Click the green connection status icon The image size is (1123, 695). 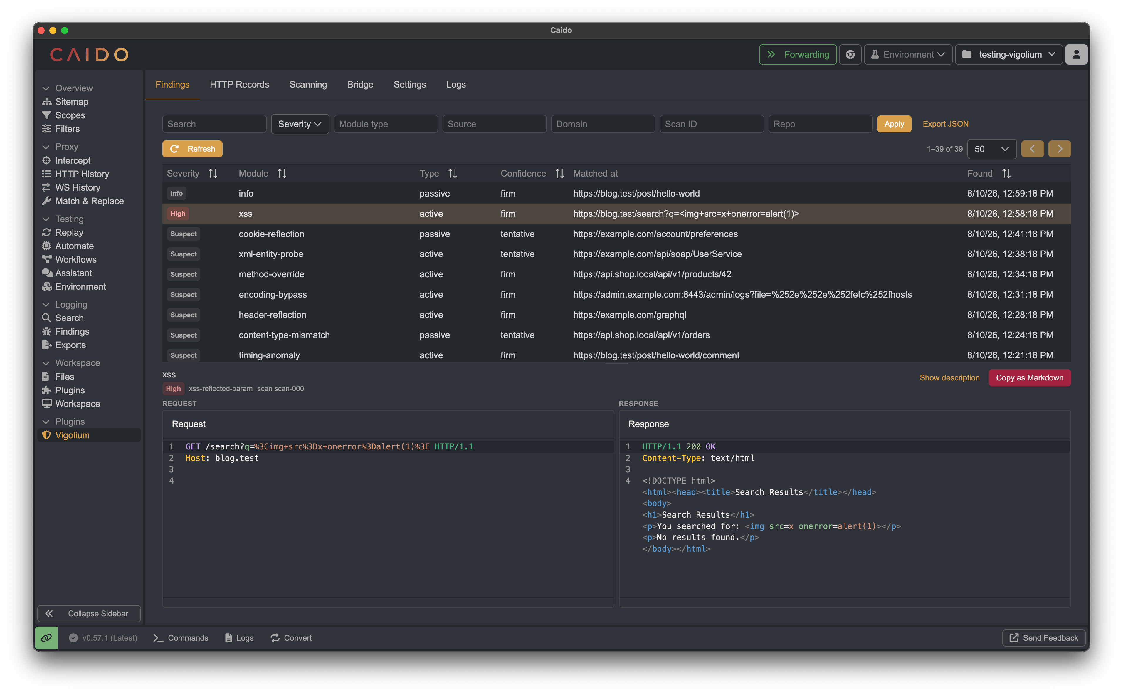[46, 637]
